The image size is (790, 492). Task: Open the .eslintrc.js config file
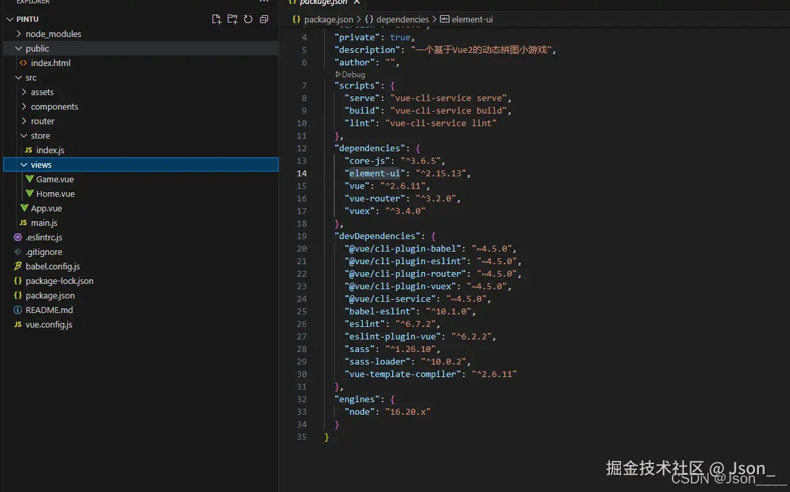(44, 237)
